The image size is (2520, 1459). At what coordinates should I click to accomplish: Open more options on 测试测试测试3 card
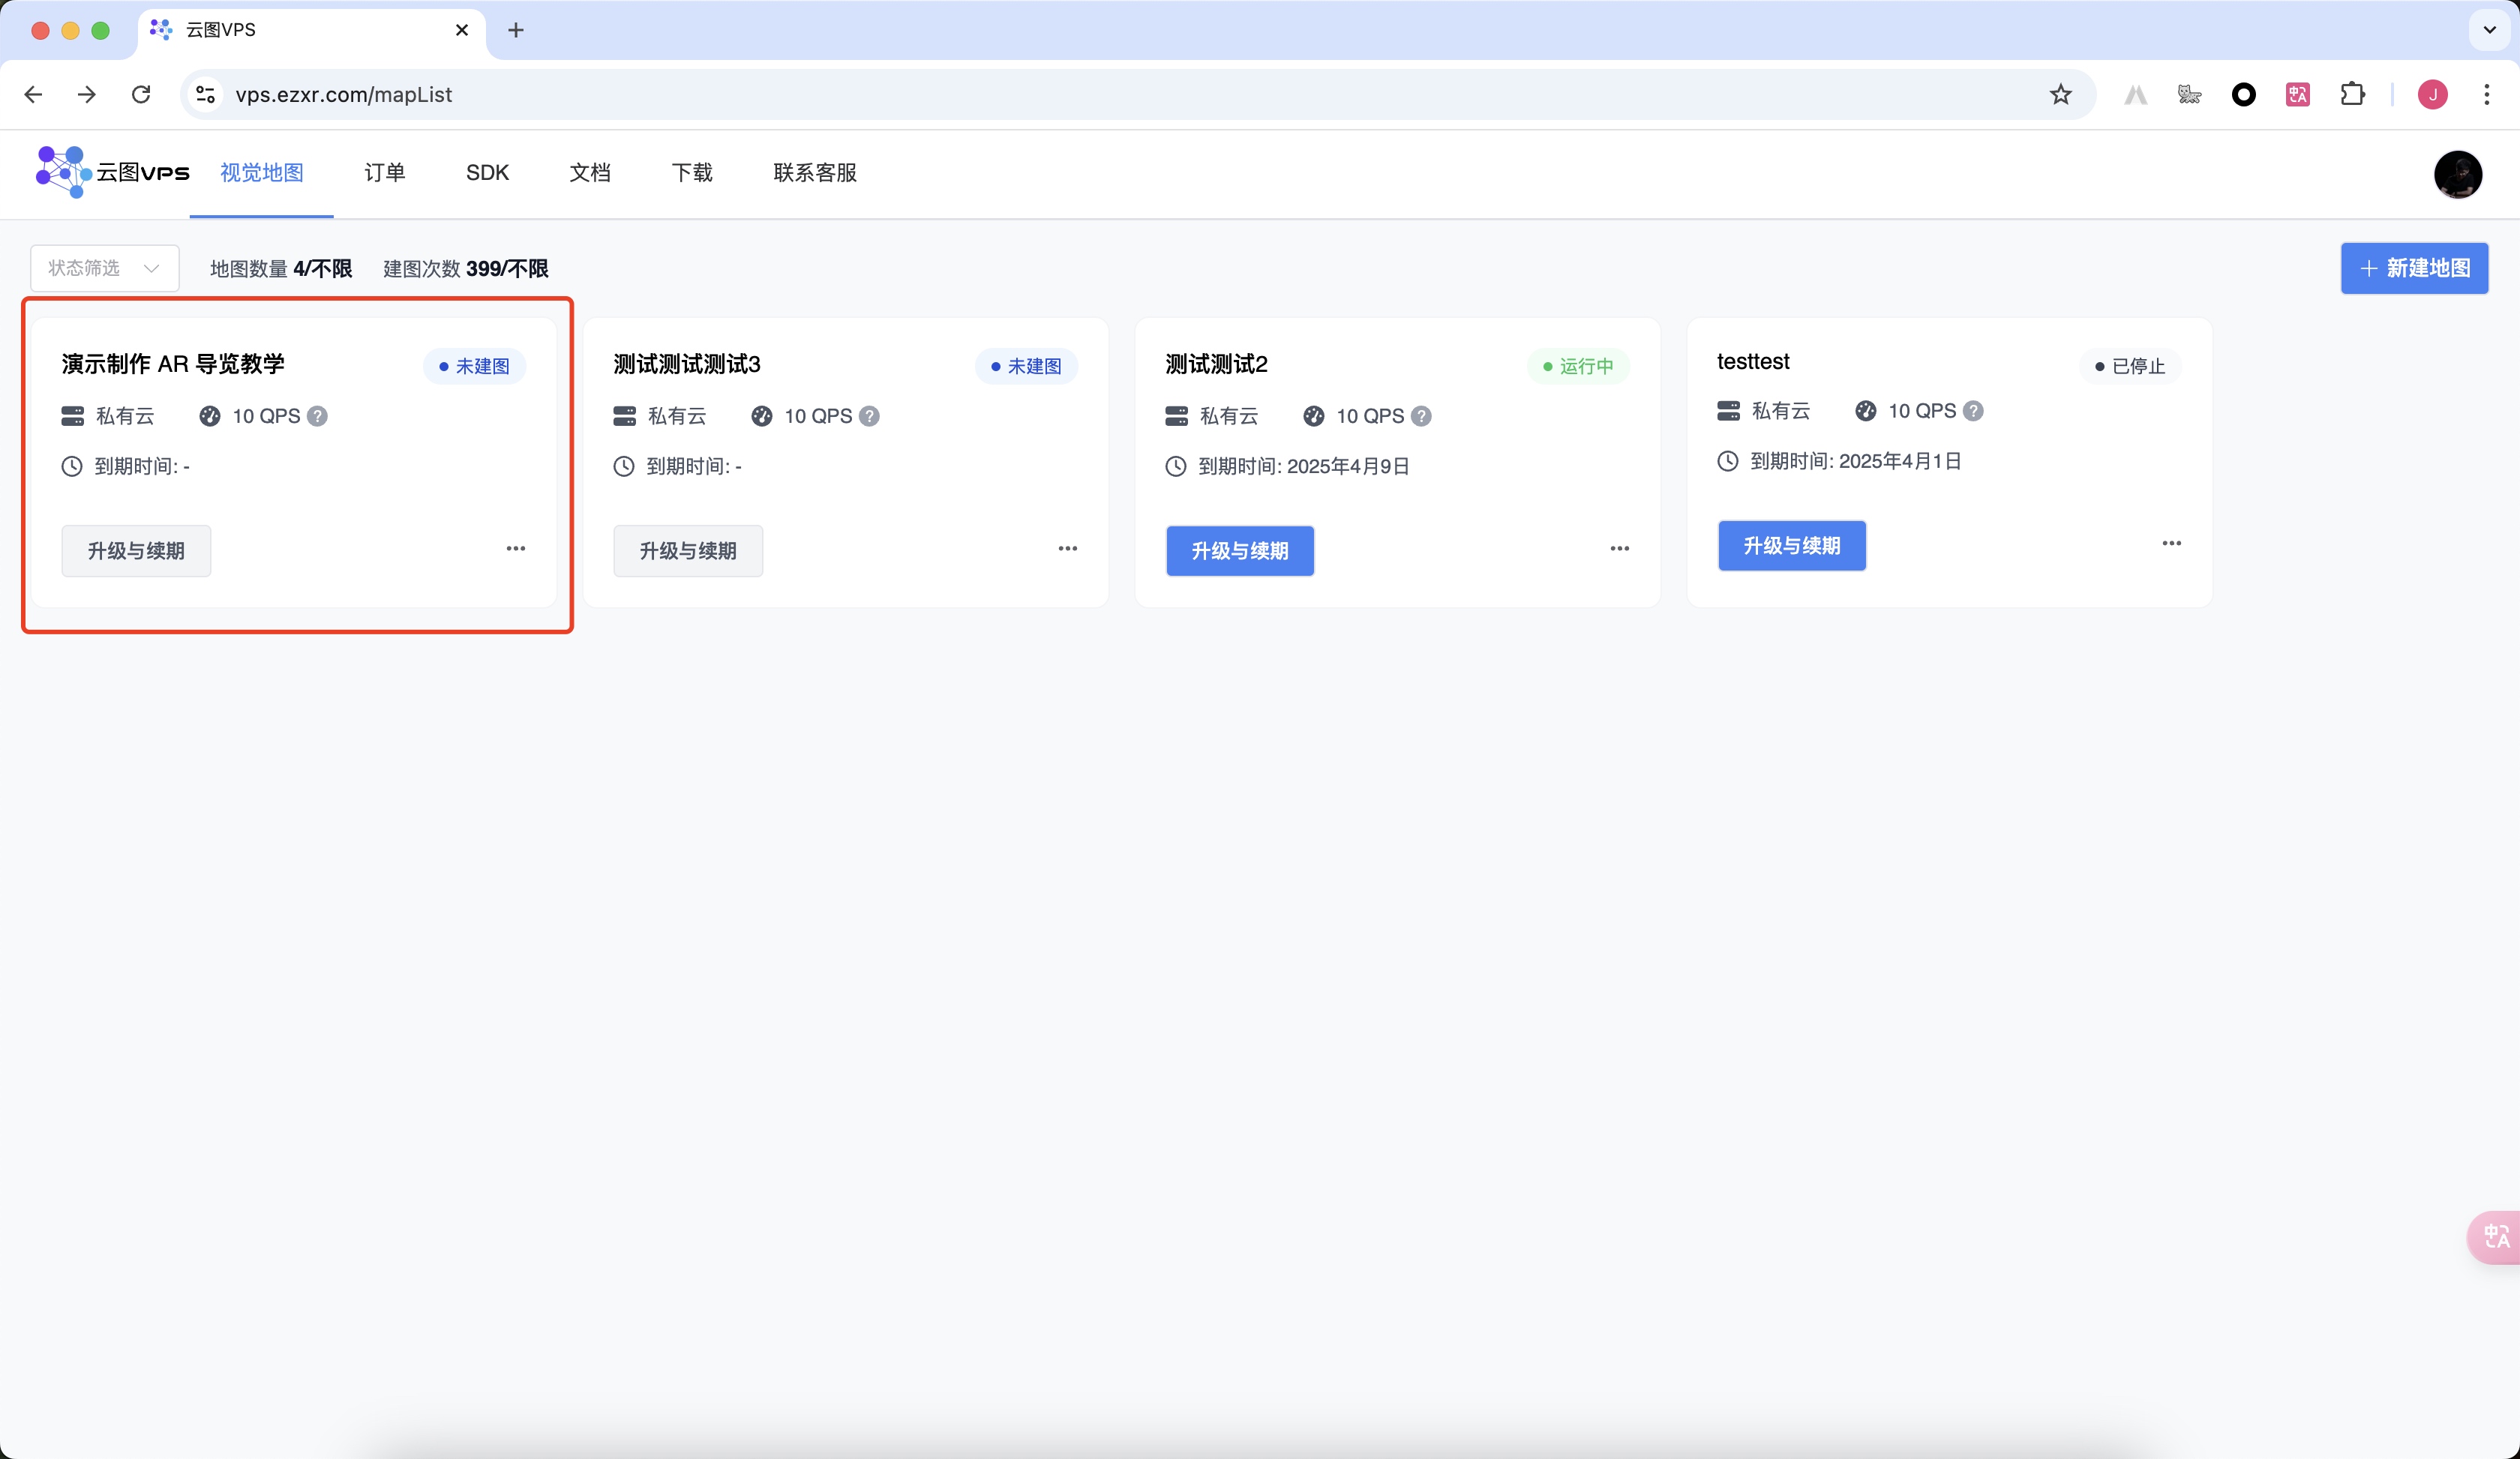point(1068,549)
